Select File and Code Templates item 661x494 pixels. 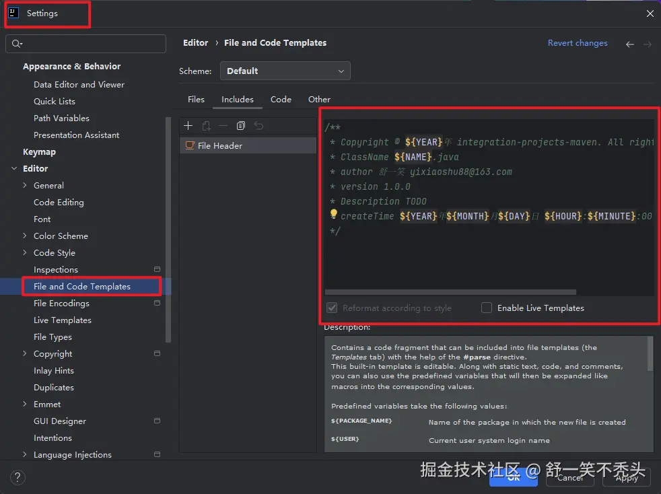tap(82, 286)
